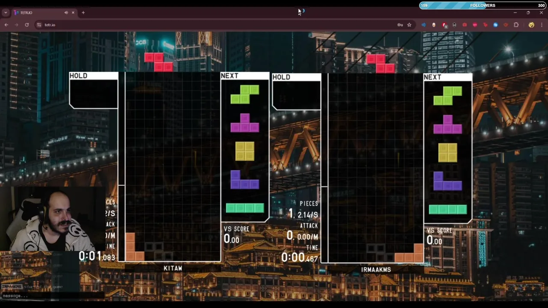Click the orange piece on IRMAAKMS's board

409,253
